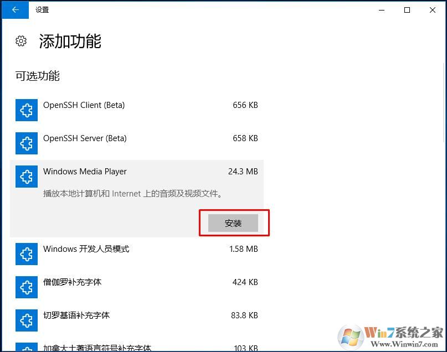Click the 僧伽罗补充字体 feature icon

(x=27, y=287)
